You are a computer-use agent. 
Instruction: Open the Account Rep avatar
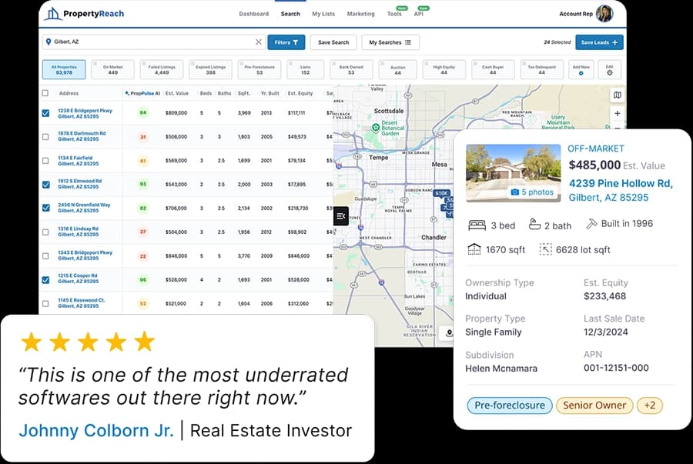(604, 14)
